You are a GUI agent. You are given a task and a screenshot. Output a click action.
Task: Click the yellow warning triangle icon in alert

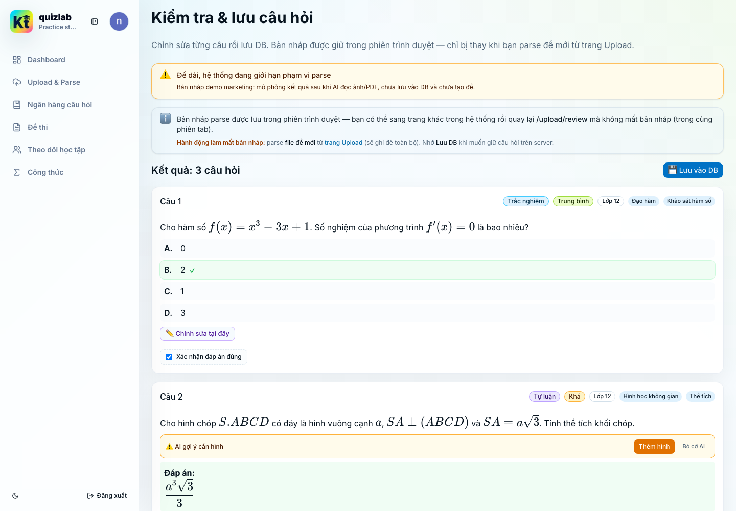click(x=166, y=75)
